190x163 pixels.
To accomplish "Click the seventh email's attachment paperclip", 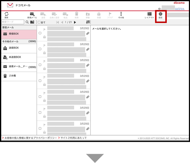I will [x=88, y=129].
